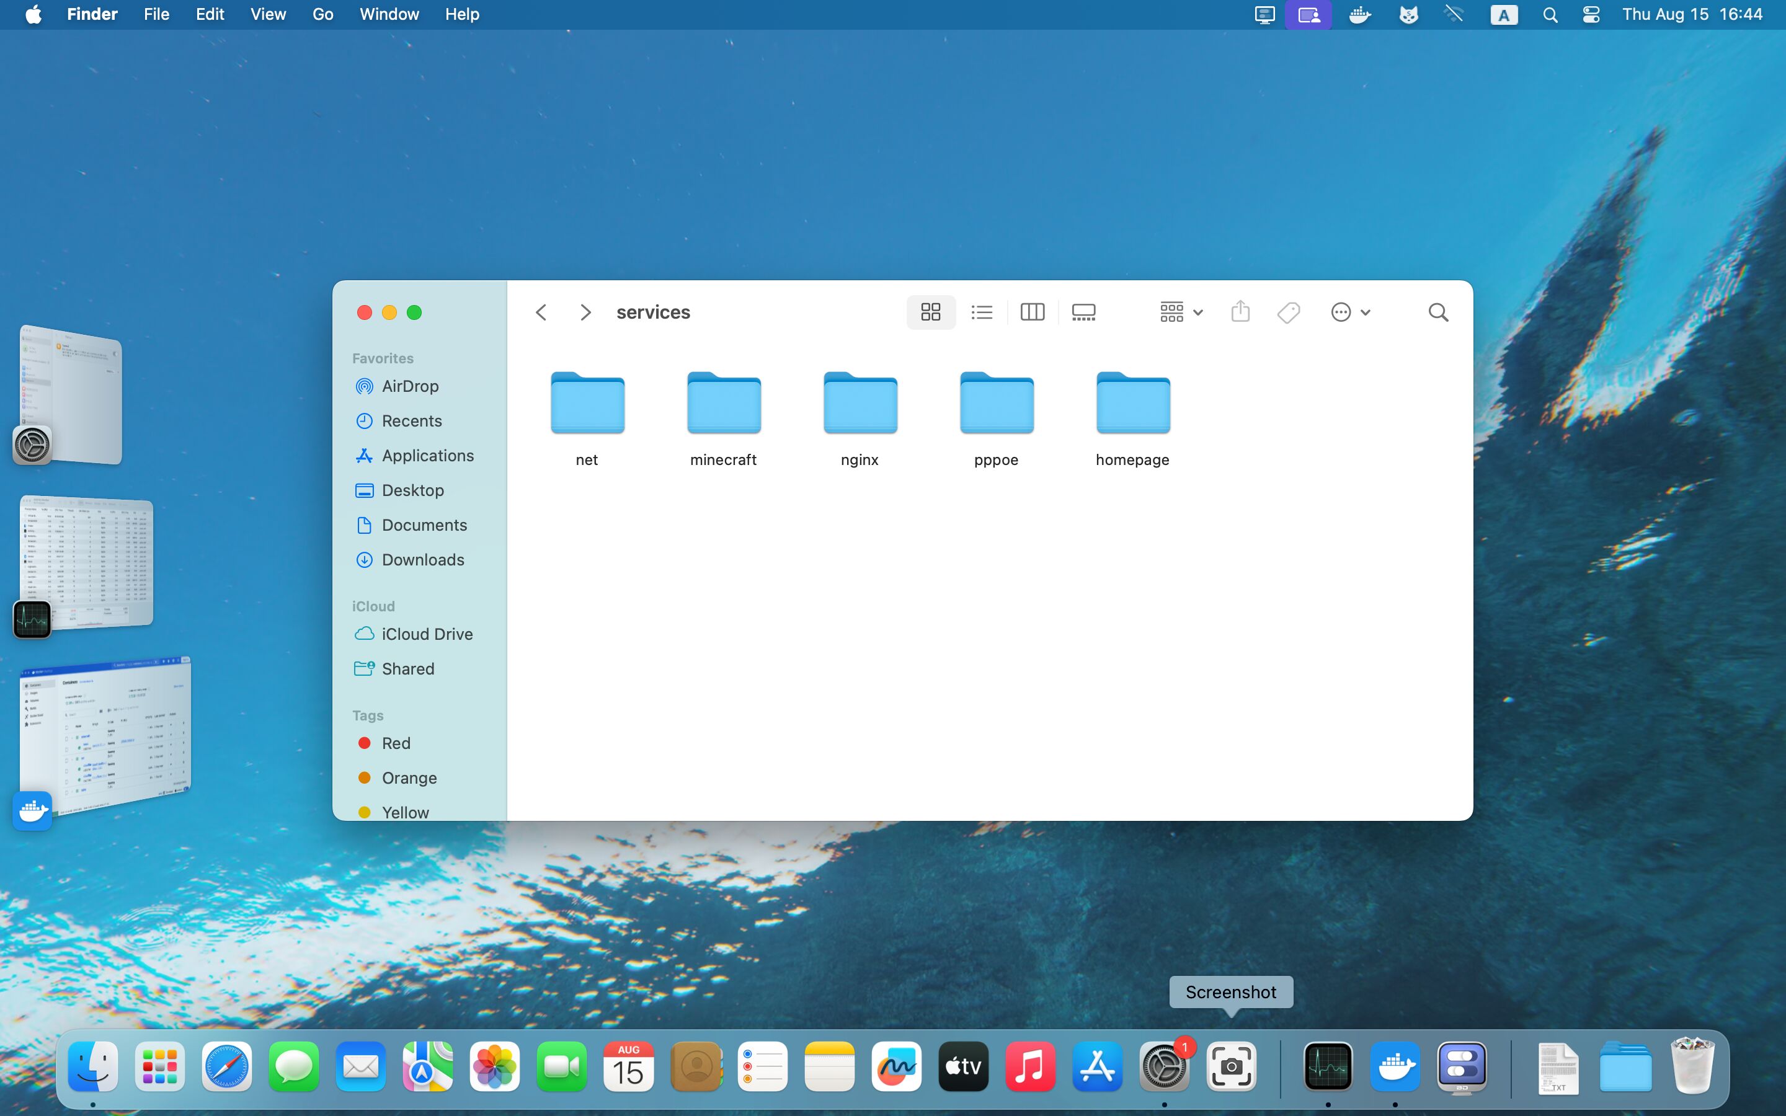
Task: Click the Edit Tags toolbar icon
Action: click(1288, 312)
